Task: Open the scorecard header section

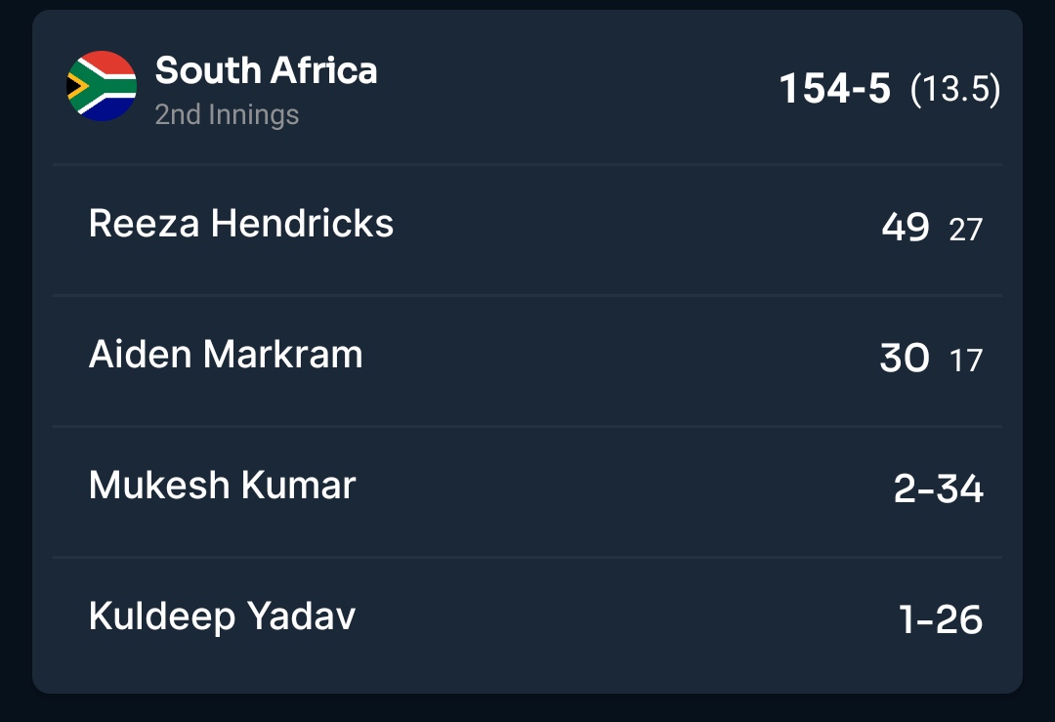Action: [527, 87]
